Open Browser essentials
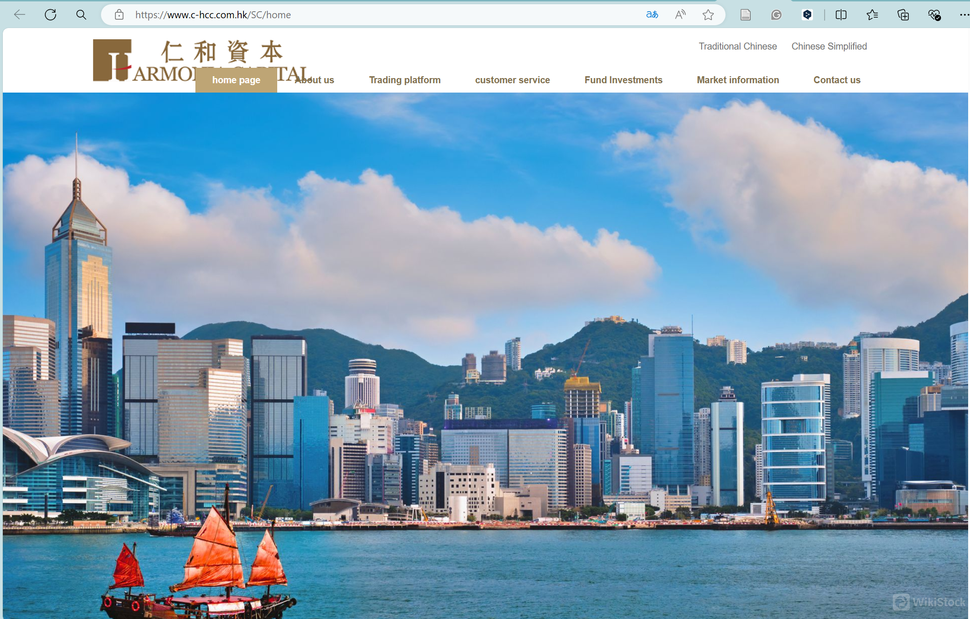Viewport: 970px width, 619px height. pos(935,14)
